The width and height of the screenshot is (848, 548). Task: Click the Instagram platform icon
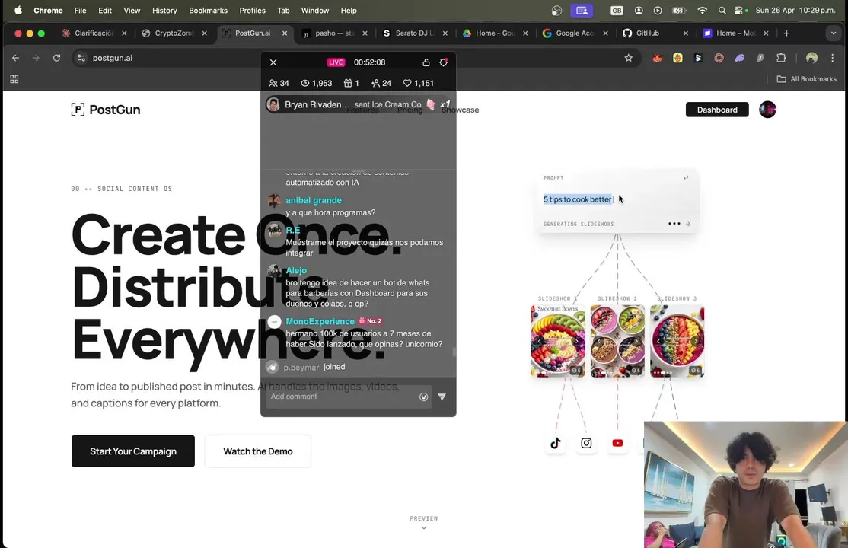pos(586,443)
